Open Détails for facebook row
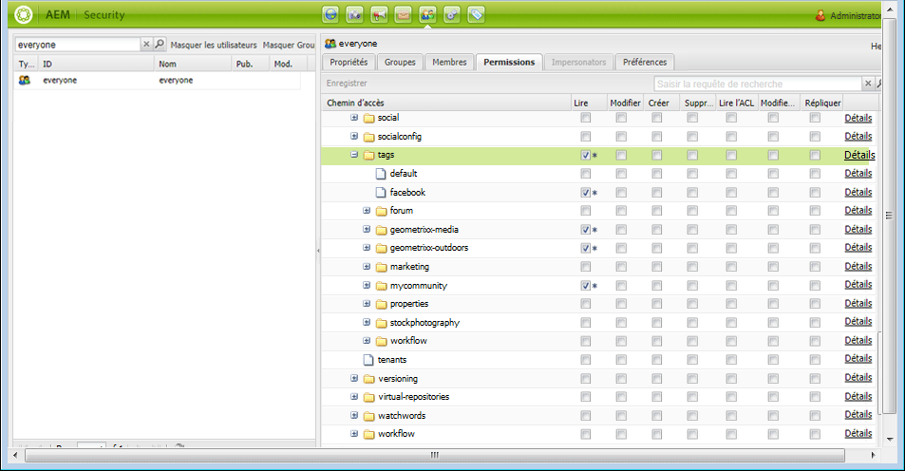This screenshot has width=905, height=471. coord(858,192)
